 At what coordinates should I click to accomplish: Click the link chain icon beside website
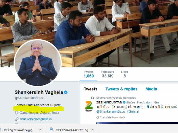[x=17, y=119]
